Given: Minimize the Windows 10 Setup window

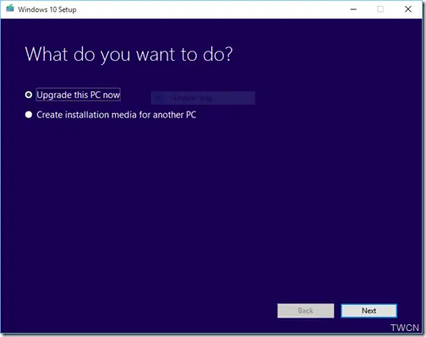Looking at the screenshot, I should (x=353, y=9).
